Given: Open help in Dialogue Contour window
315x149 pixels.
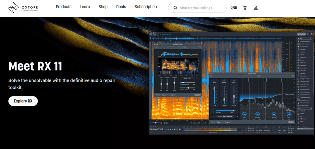Looking at the screenshot, I should (200, 47).
